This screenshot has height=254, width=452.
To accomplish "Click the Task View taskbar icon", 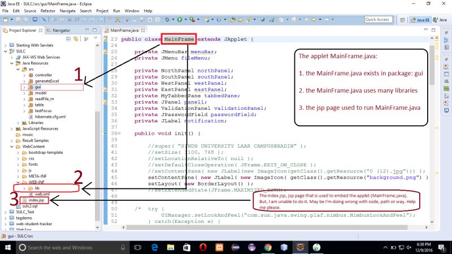I will pyautogui.click(x=138, y=247).
